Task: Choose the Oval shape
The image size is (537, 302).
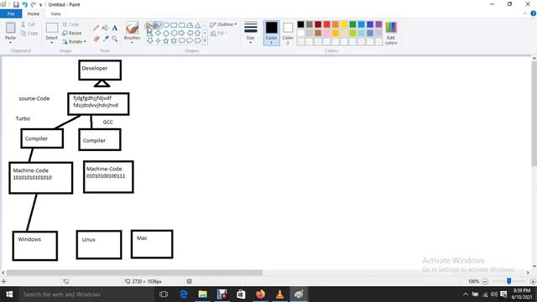Action: pyautogui.click(x=166, y=25)
